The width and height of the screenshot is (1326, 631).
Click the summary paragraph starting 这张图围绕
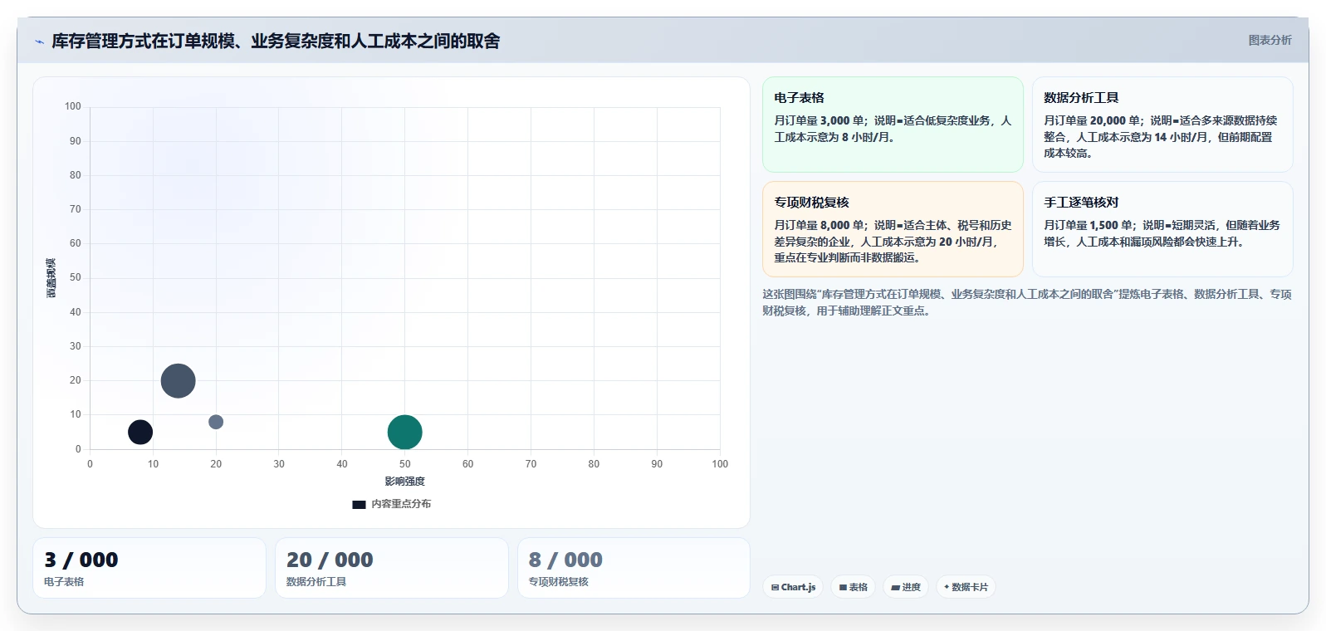(x=1027, y=302)
